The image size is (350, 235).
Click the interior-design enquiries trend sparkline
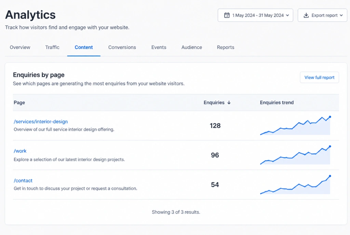[295, 125]
